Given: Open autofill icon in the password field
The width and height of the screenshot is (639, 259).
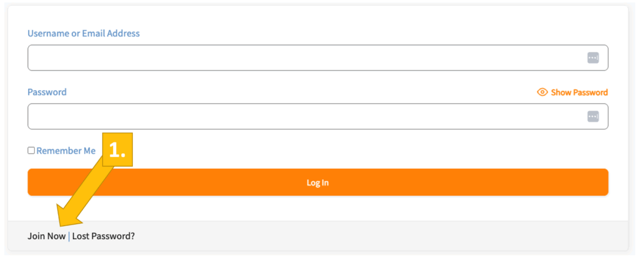Looking at the screenshot, I should [593, 116].
